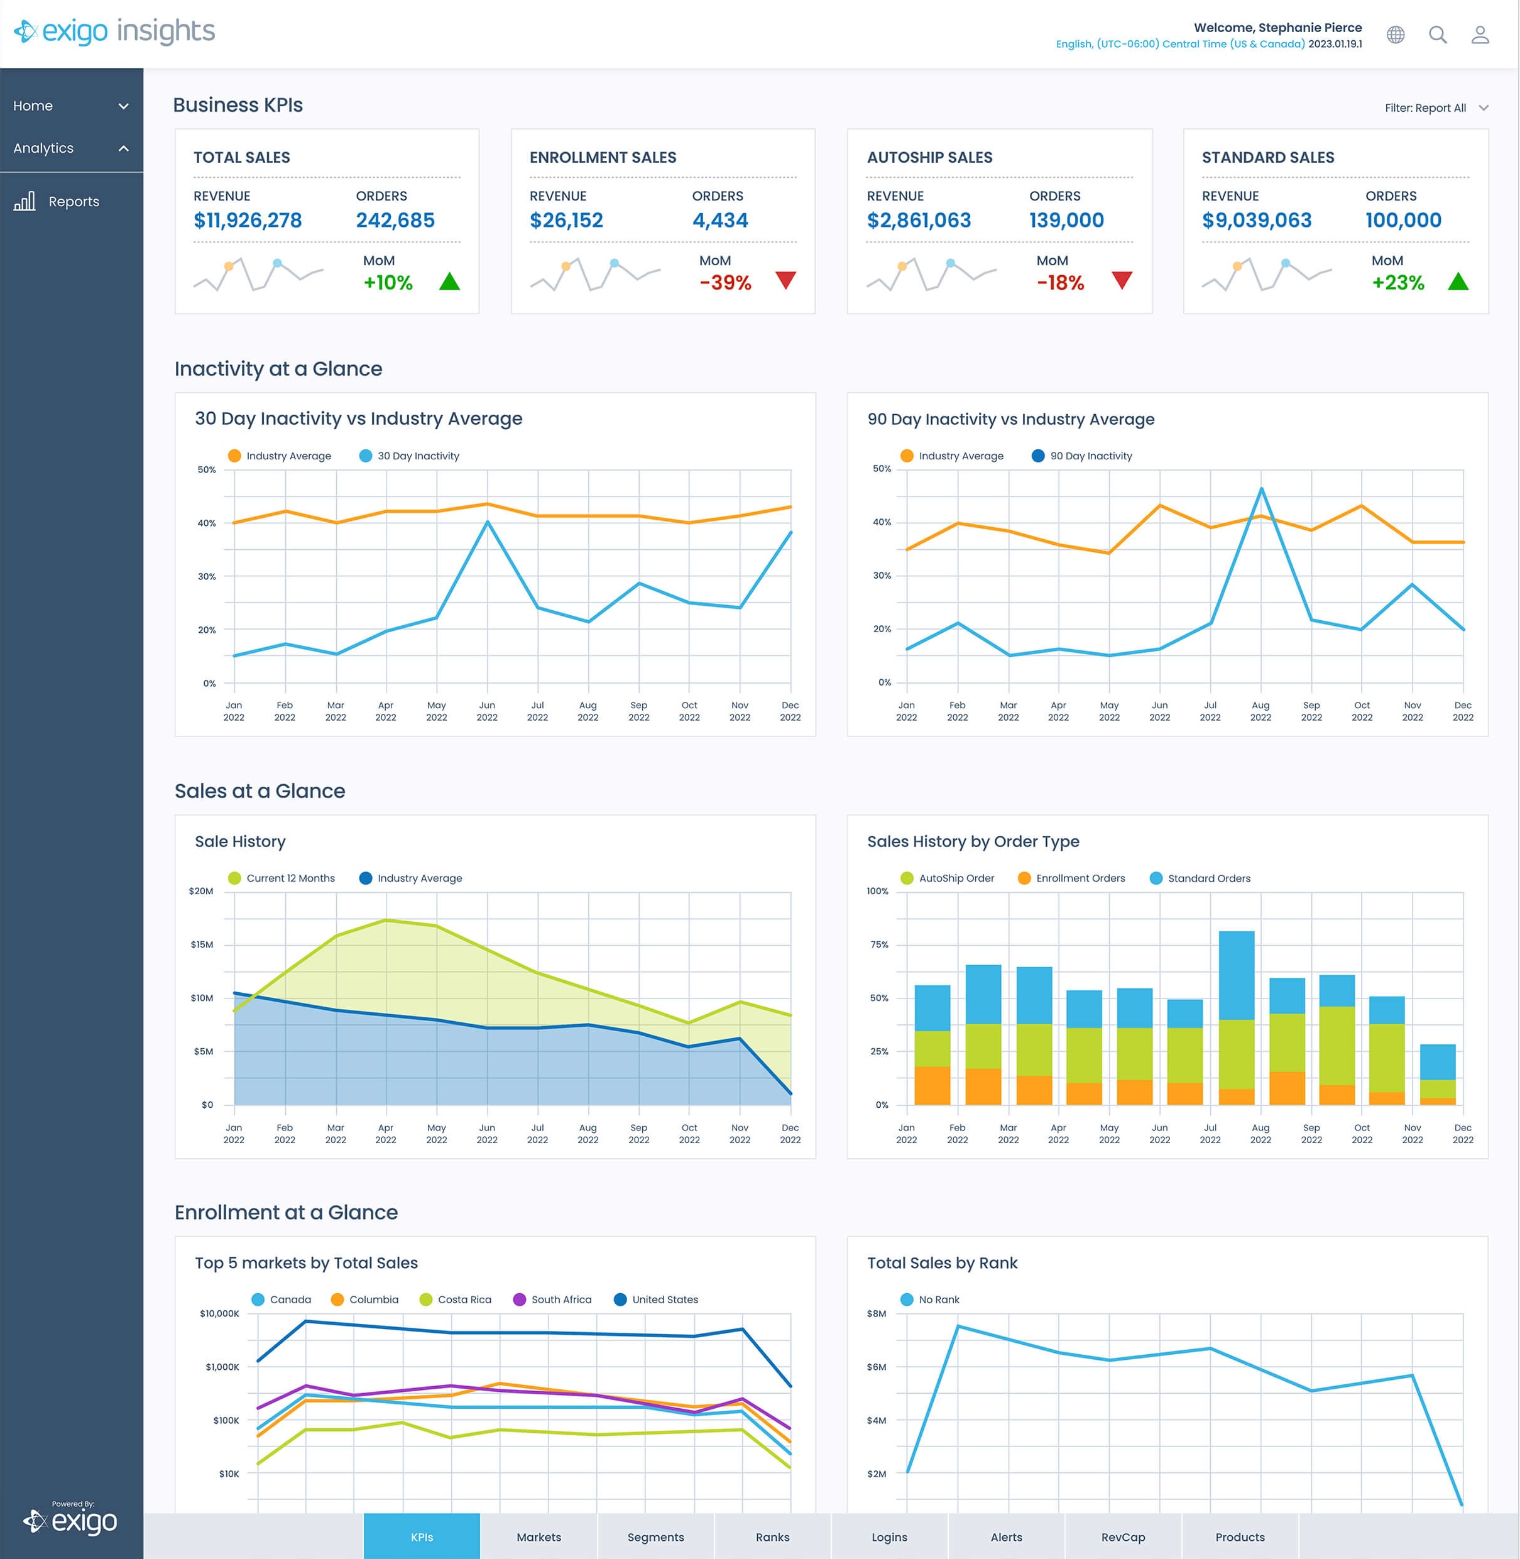
Task: Click the exigo insights logo
Action: [114, 31]
